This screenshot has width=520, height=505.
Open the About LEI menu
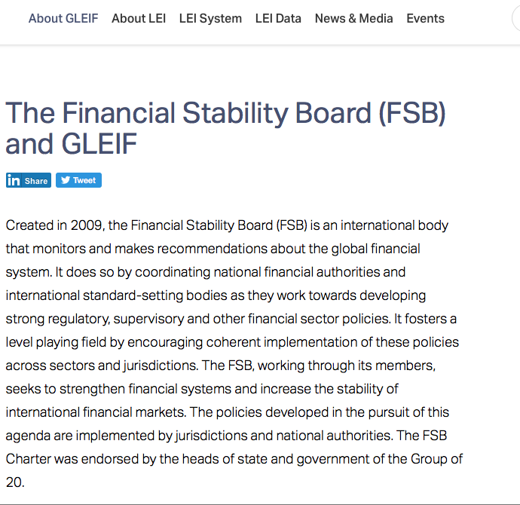click(139, 18)
